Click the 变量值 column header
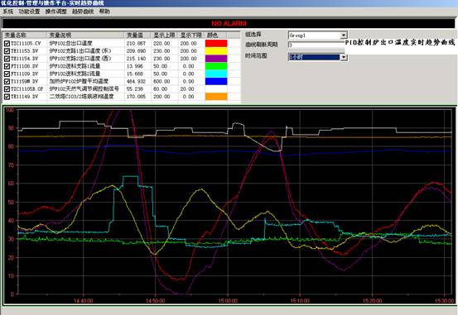This screenshot has height=315, width=458. coord(137,36)
